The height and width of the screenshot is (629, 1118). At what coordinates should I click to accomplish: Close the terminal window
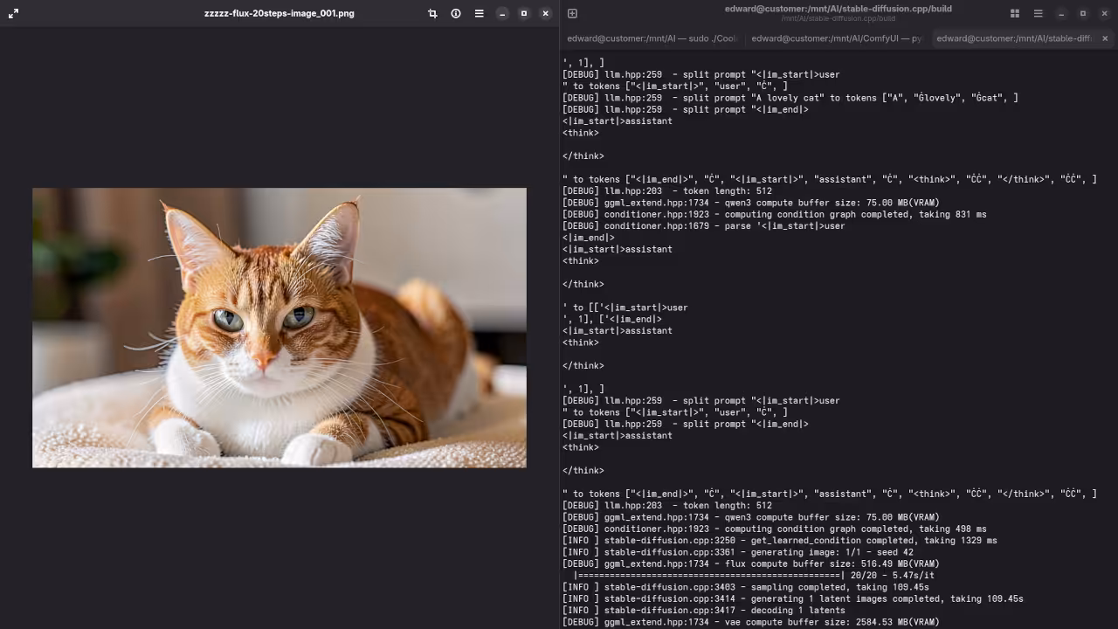(1105, 13)
